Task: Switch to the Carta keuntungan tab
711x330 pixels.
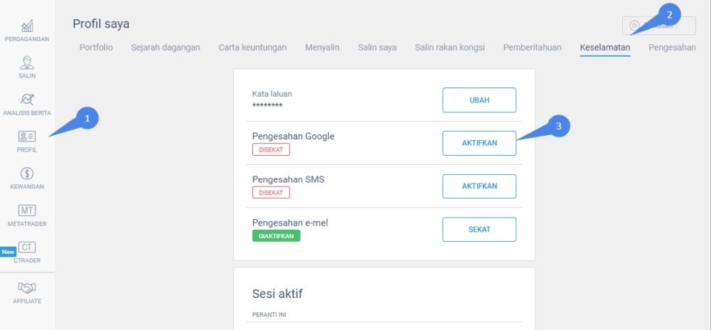Action: coord(252,48)
